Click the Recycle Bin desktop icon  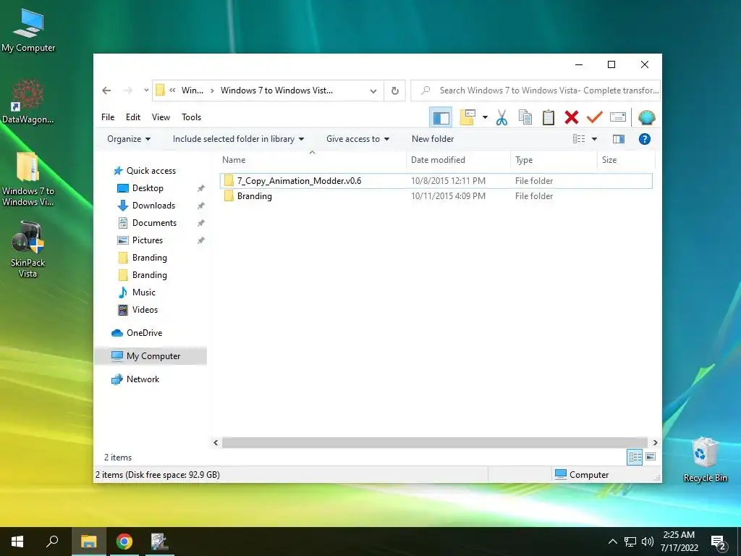click(705, 460)
